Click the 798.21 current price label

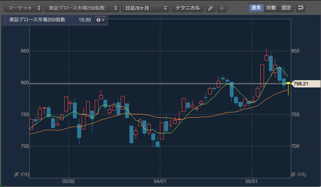pyautogui.click(x=306, y=84)
